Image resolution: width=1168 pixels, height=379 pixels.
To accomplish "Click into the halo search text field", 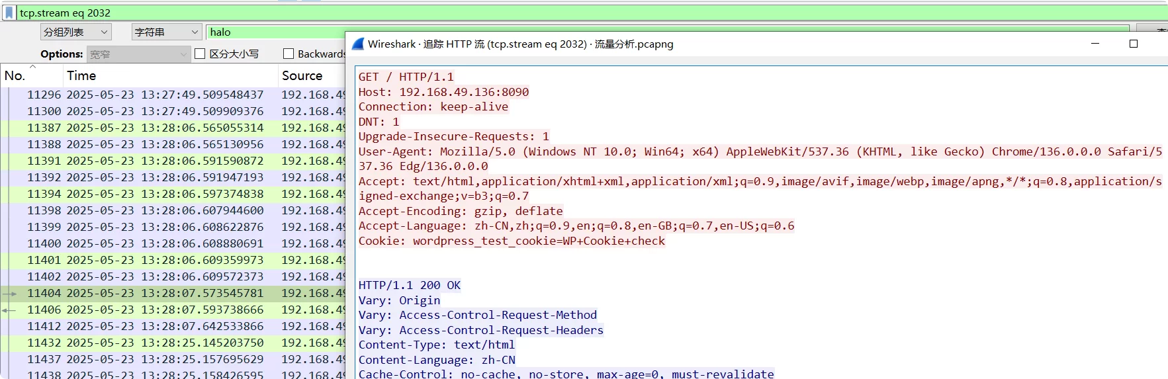I will [x=275, y=32].
